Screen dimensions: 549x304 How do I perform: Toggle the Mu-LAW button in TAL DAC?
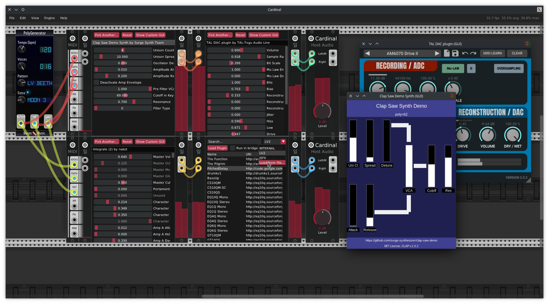(453, 68)
